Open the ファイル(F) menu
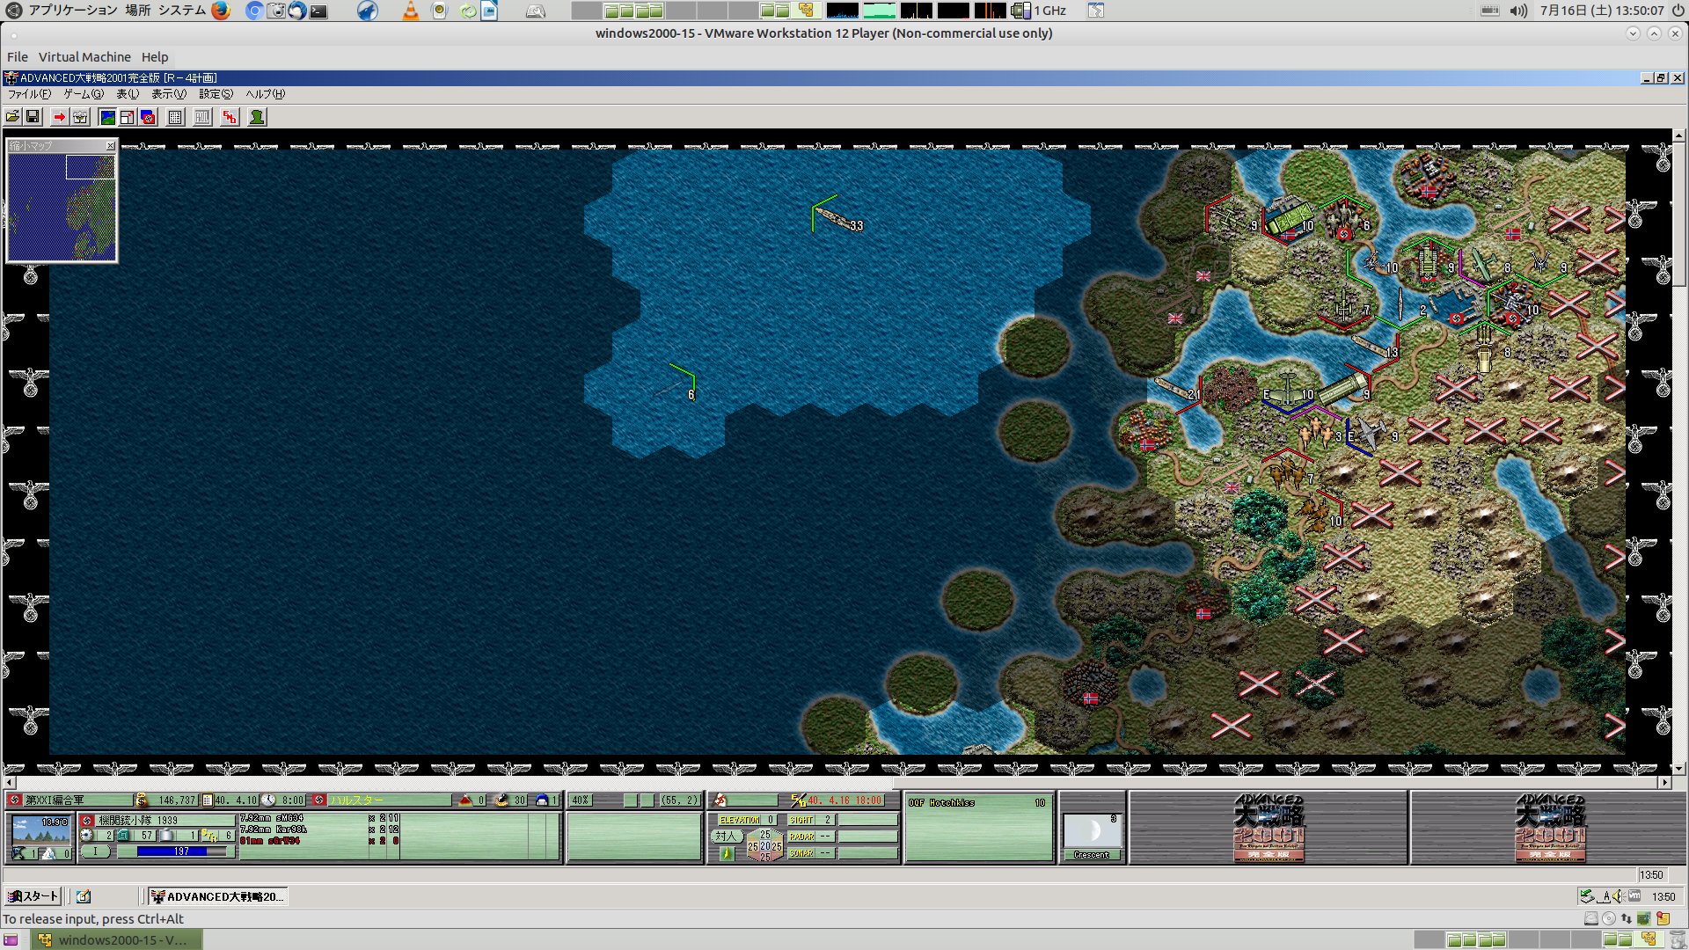The width and height of the screenshot is (1689, 950). tap(29, 94)
